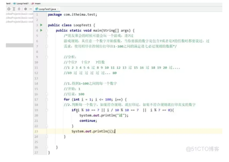Click 'i <= 100' loop condition
This screenshot has height=162, width=229.
103,100
